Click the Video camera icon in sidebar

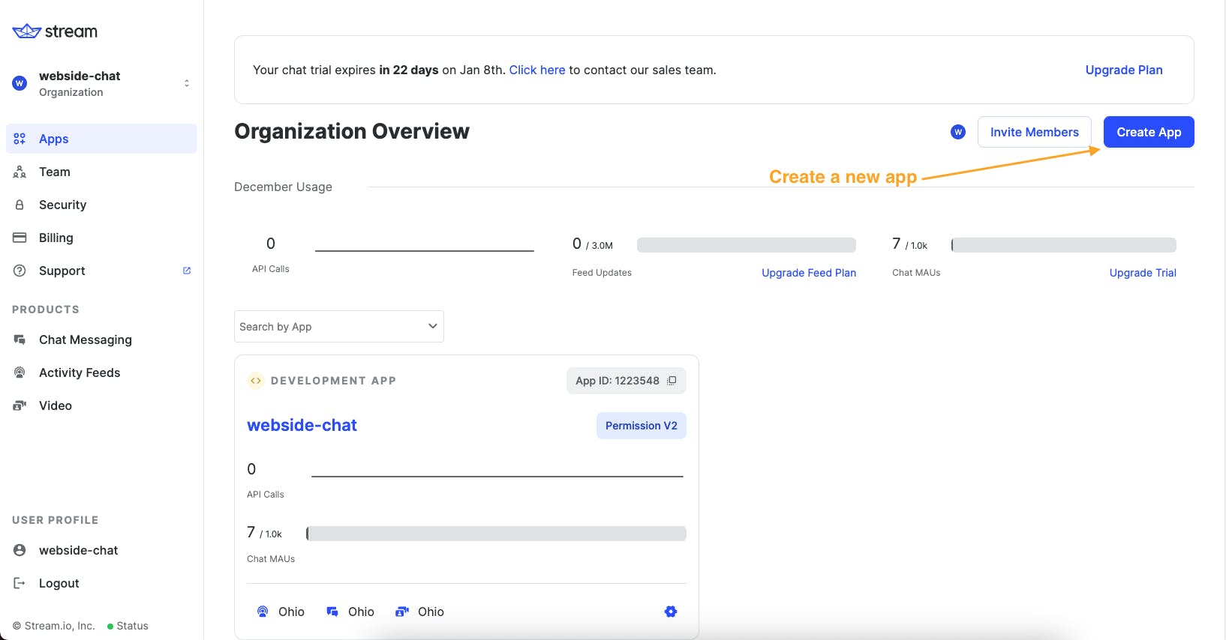point(20,405)
